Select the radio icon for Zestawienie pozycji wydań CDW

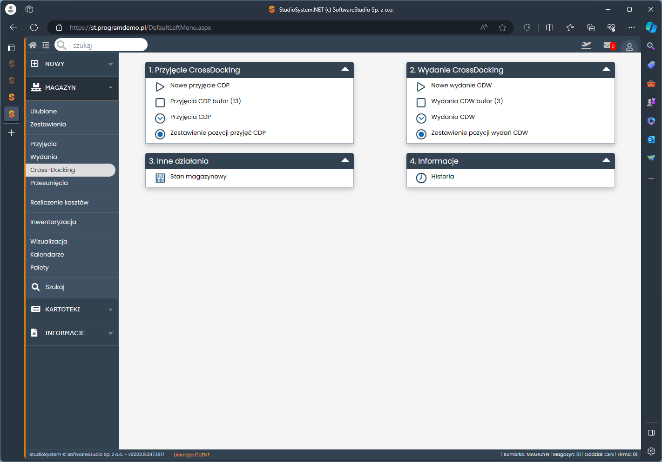tap(421, 134)
